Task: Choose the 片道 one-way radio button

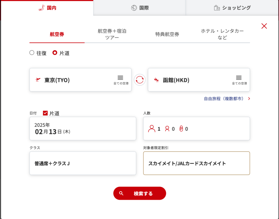Action: coord(55,53)
